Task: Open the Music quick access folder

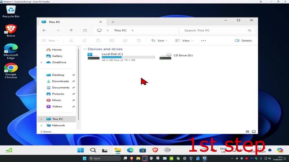Action: click(x=56, y=100)
